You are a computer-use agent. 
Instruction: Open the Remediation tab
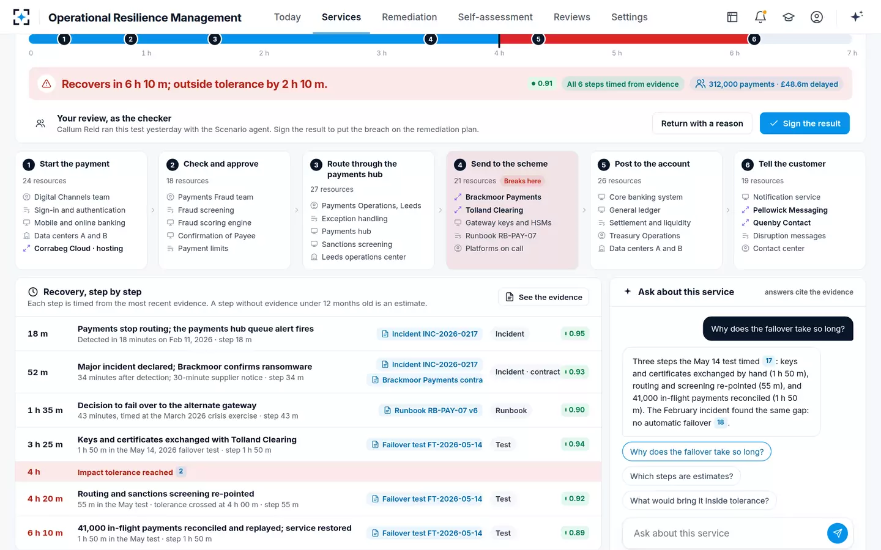pyautogui.click(x=409, y=17)
